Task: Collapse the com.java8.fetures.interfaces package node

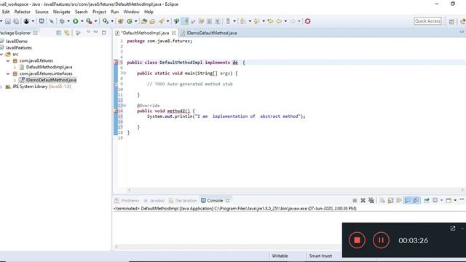Action: [8, 74]
